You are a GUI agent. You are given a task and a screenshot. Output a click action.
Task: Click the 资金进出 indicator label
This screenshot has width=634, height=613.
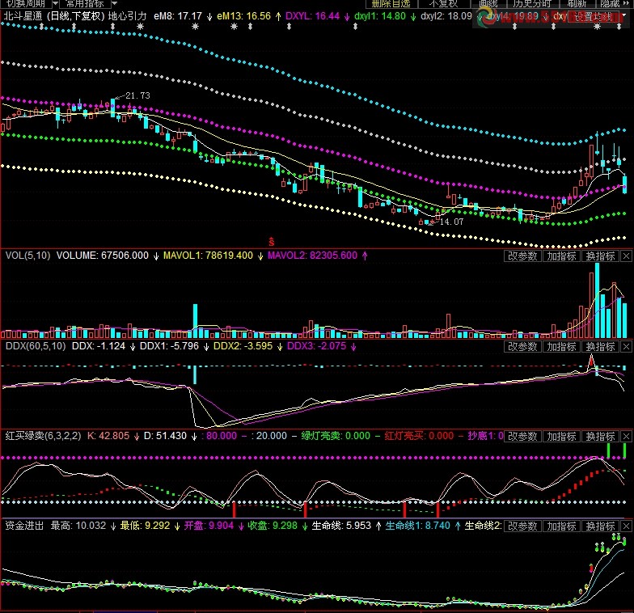(24, 526)
